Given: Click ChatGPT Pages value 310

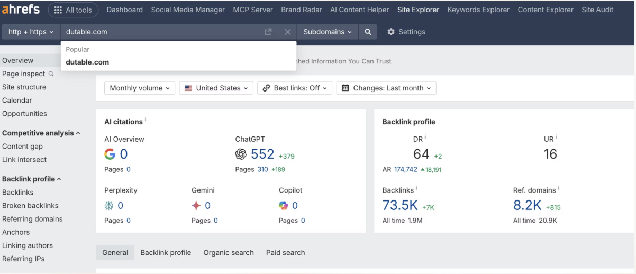Looking at the screenshot, I should pos(263,169).
